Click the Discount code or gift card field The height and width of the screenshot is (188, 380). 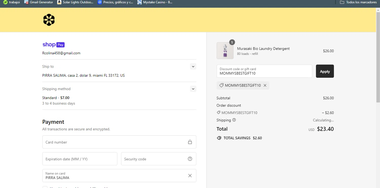click(264, 71)
